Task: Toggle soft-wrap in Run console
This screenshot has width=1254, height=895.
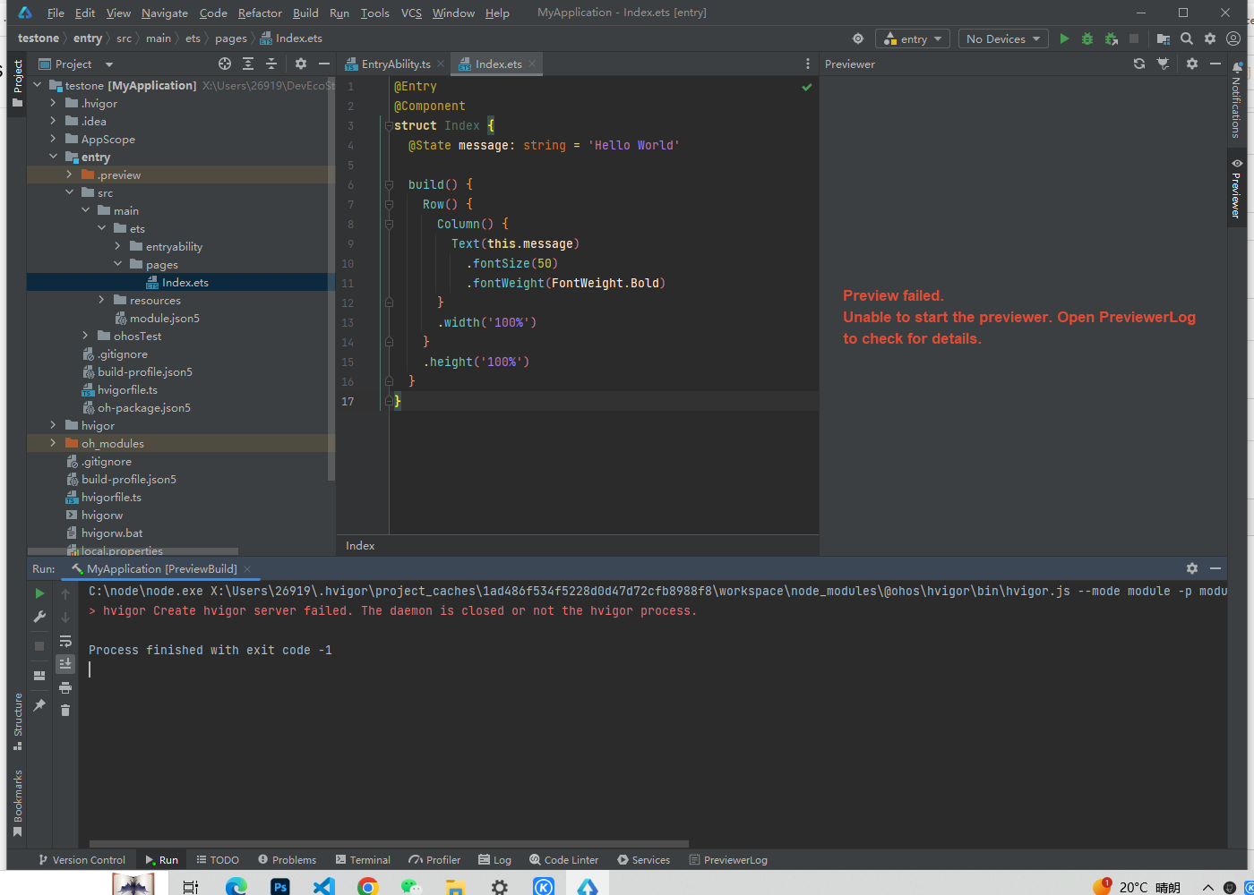Action: point(65,641)
